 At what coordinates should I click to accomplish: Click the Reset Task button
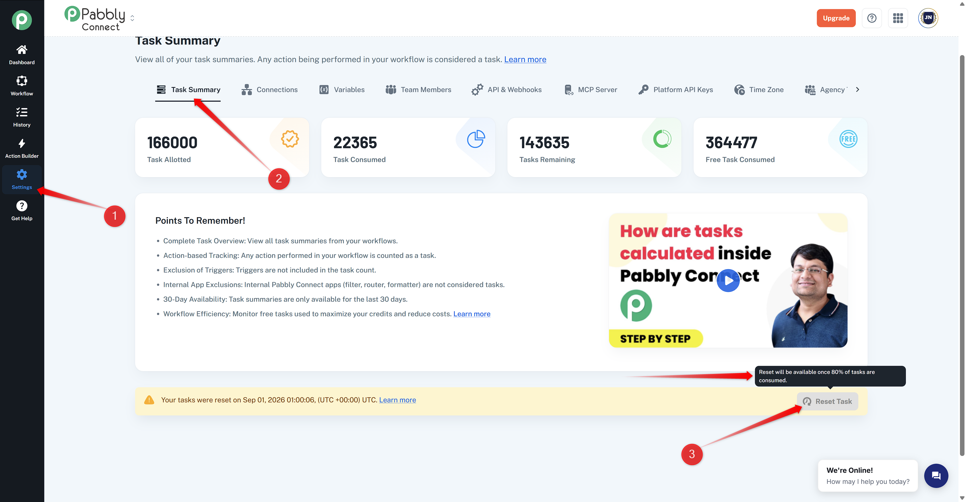pos(828,401)
